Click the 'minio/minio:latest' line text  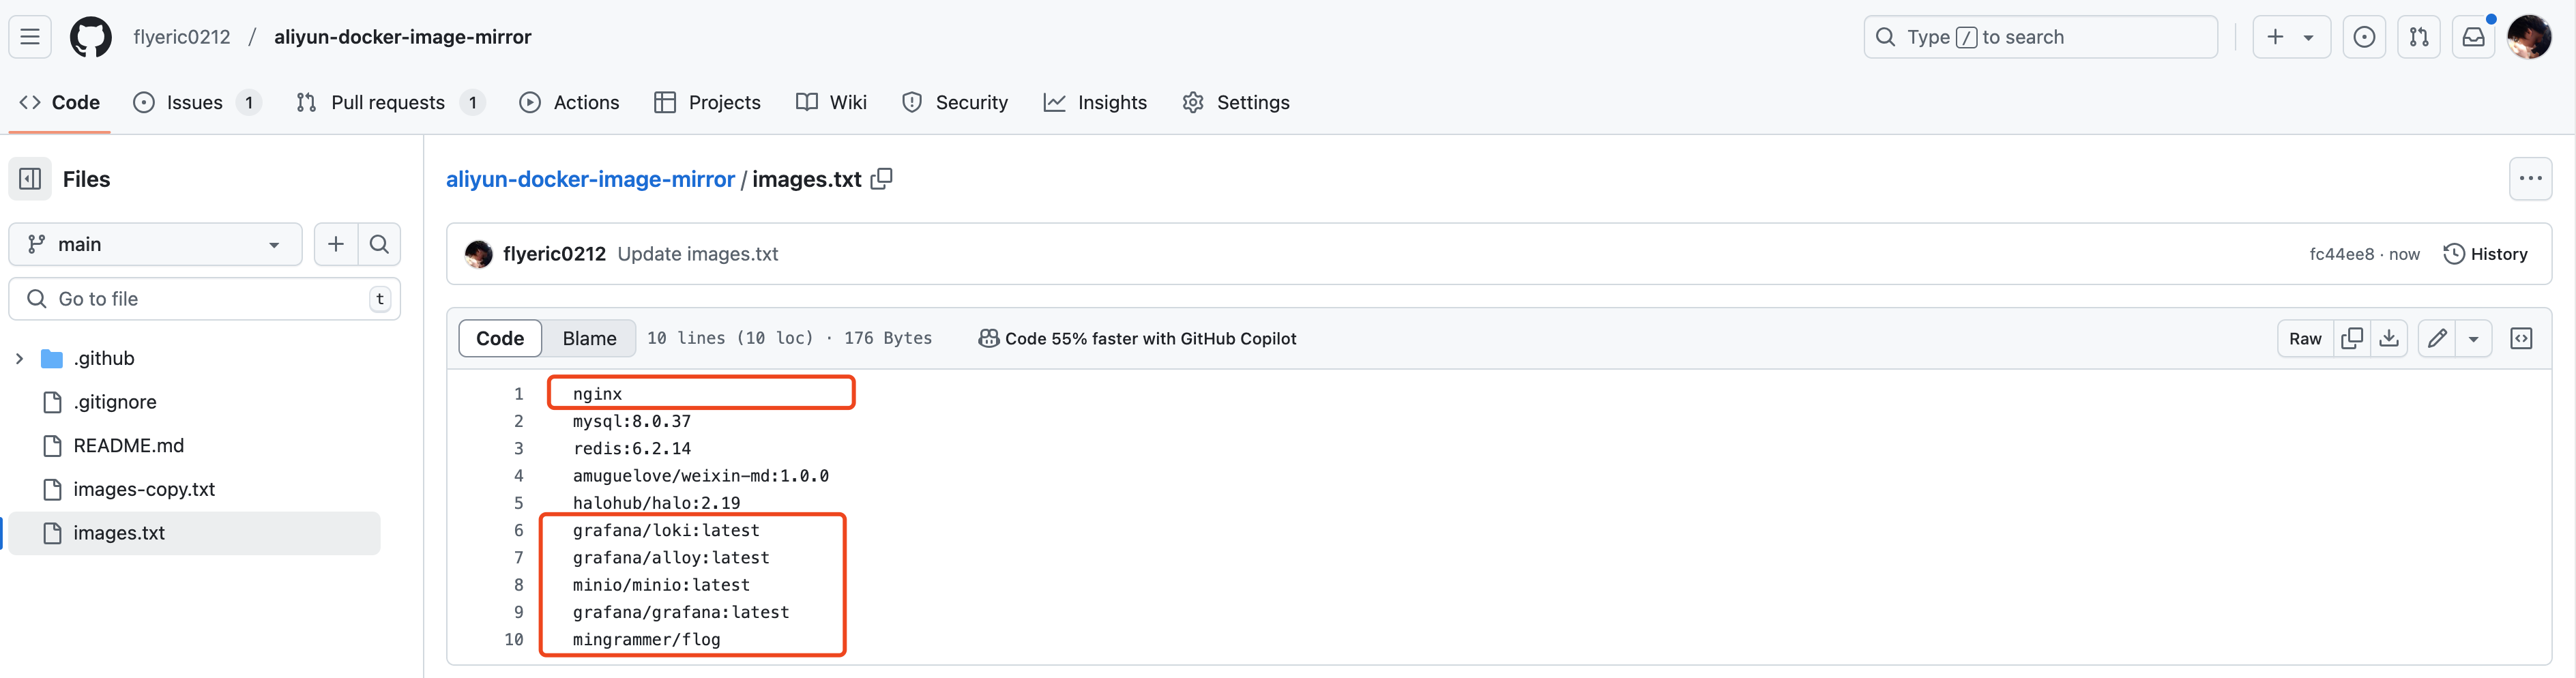(661, 585)
